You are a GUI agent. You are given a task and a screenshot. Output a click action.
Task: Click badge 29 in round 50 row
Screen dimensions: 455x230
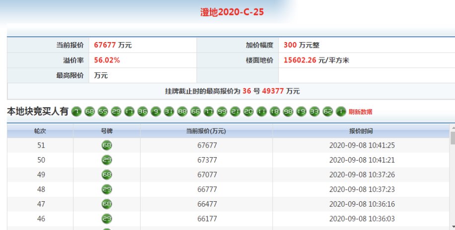click(107, 160)
